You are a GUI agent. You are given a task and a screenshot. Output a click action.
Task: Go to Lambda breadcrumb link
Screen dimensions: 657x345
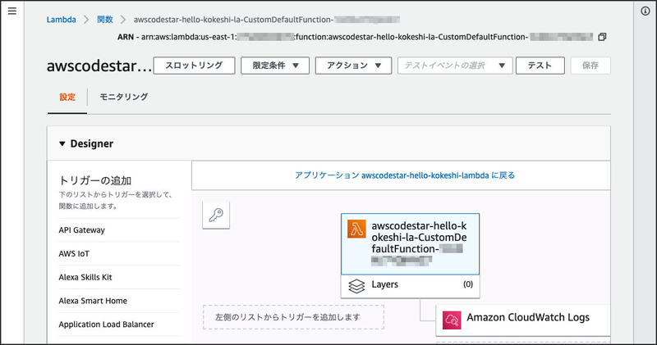coord(61,20)
